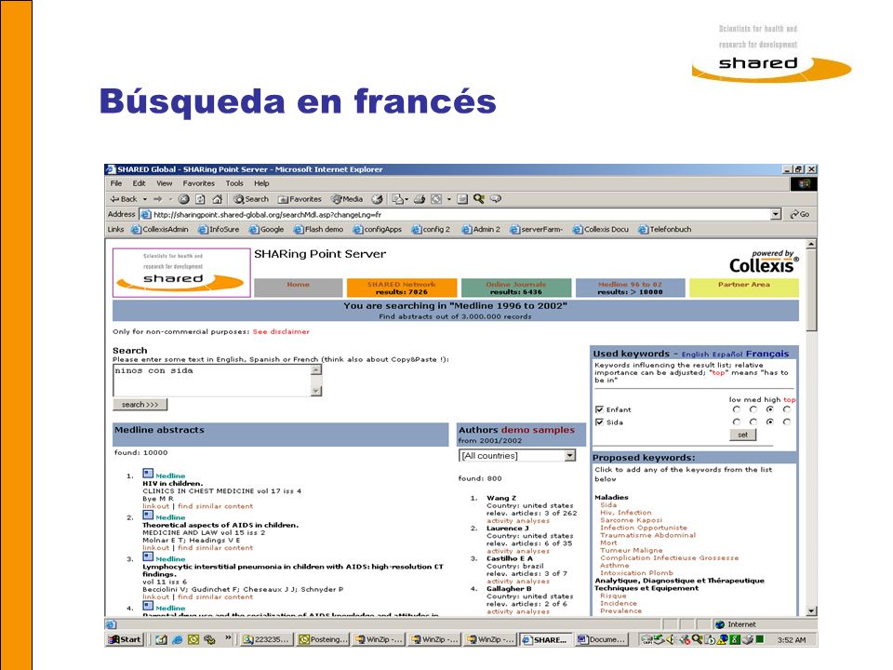Screen dimensions: 893x670
Task: Click the Search magnifier icon in IE toolbar
Action: tap(478, 199)
